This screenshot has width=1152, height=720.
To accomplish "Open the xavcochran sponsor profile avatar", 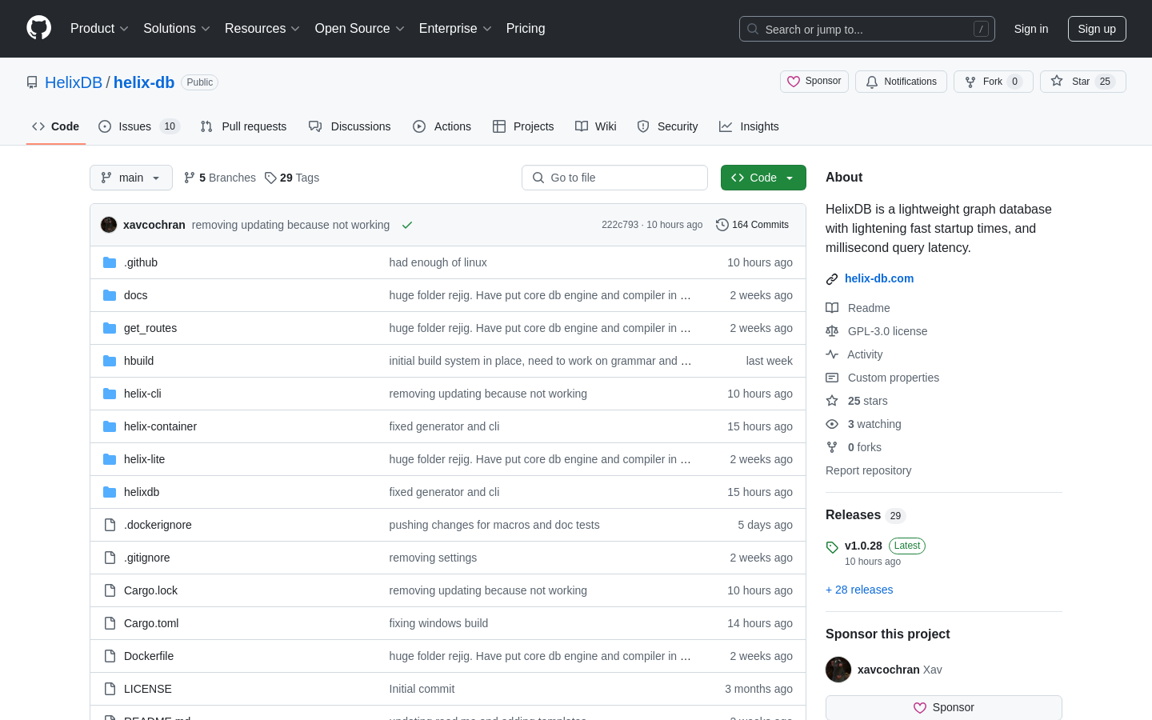I will pyautogui.click(x=838, y=670).
